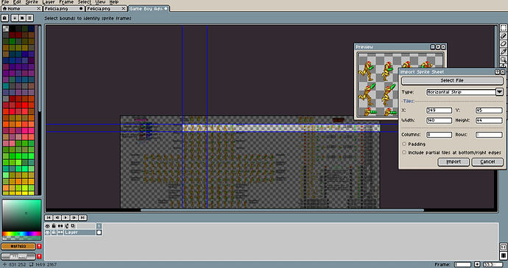The width and height of the screenshot is (508, 268).
Task: Toggle continuous layers icon in timeline header
Action: [x=60, y=226]
